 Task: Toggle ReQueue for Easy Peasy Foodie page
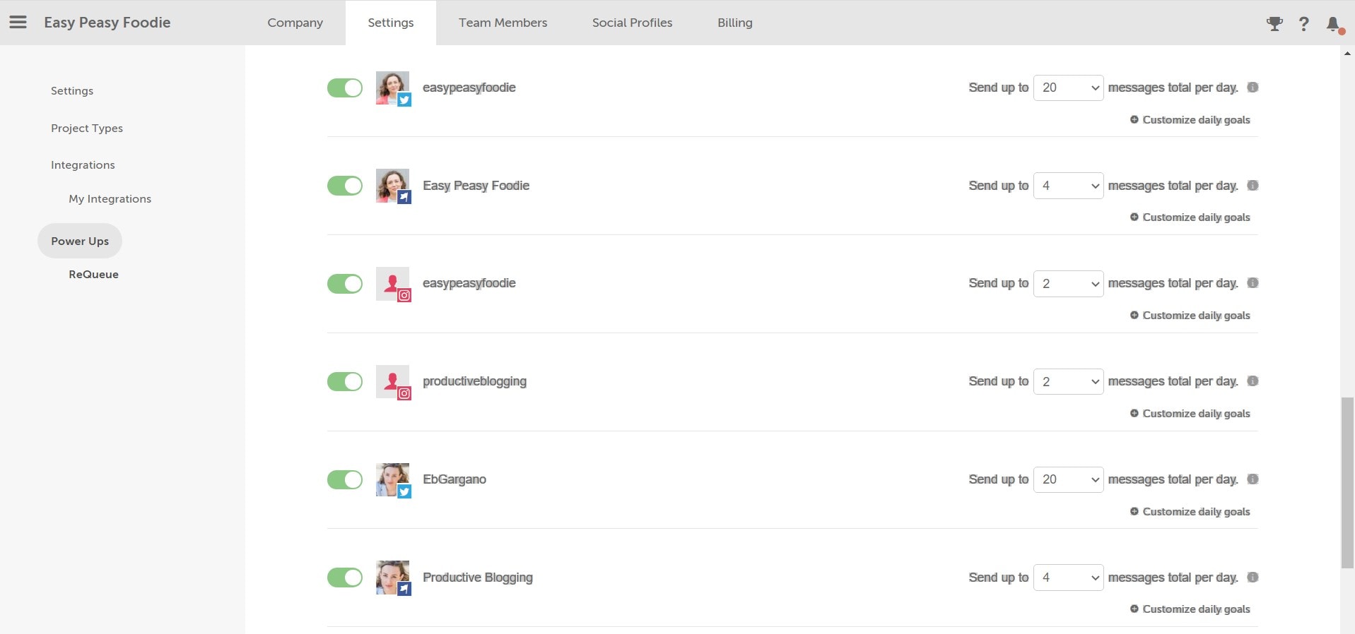coord(345,186)
